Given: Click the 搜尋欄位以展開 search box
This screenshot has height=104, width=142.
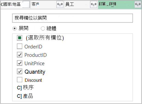Looking at the screenshot, I should pyautogui.click(x=72, y=18).
